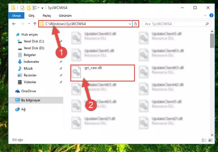Unpin Videolar using its pin icon

pyautogui.click(x=61, y=82)
